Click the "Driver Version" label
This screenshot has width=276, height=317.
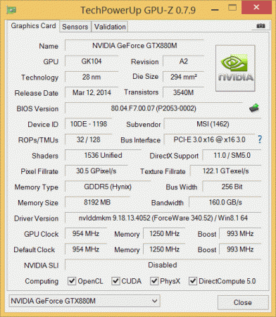coord(36,218)
